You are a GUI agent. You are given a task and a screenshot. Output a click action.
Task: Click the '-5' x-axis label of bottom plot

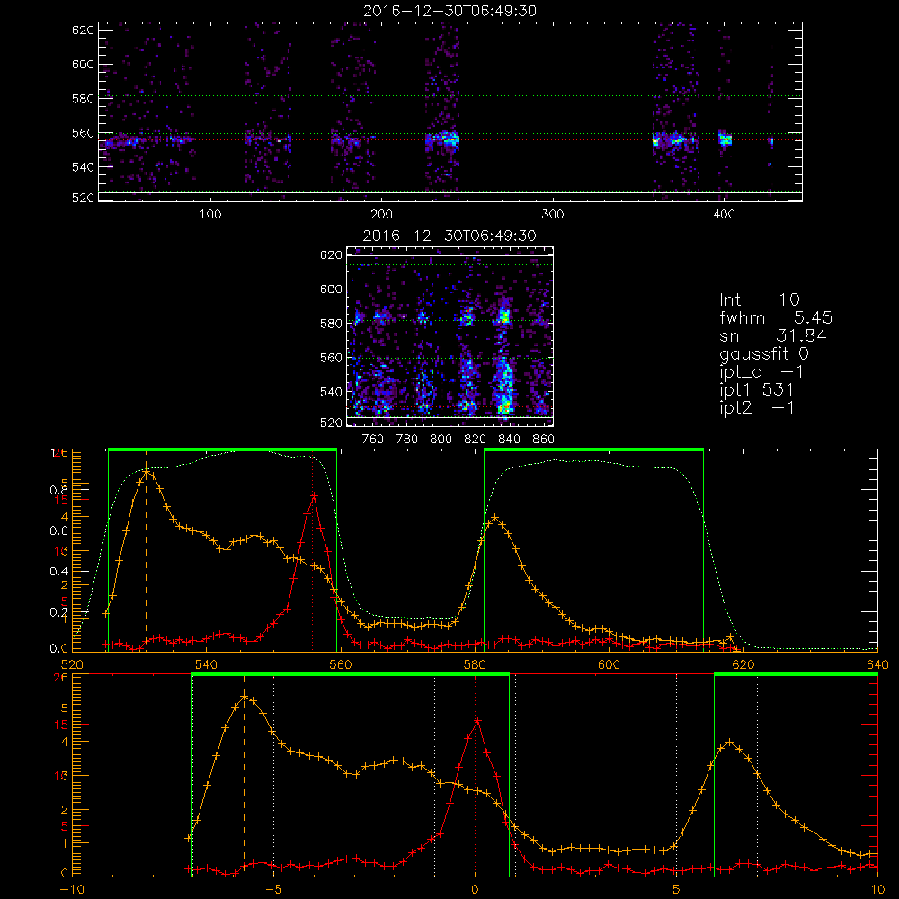[x=273, y=889]
